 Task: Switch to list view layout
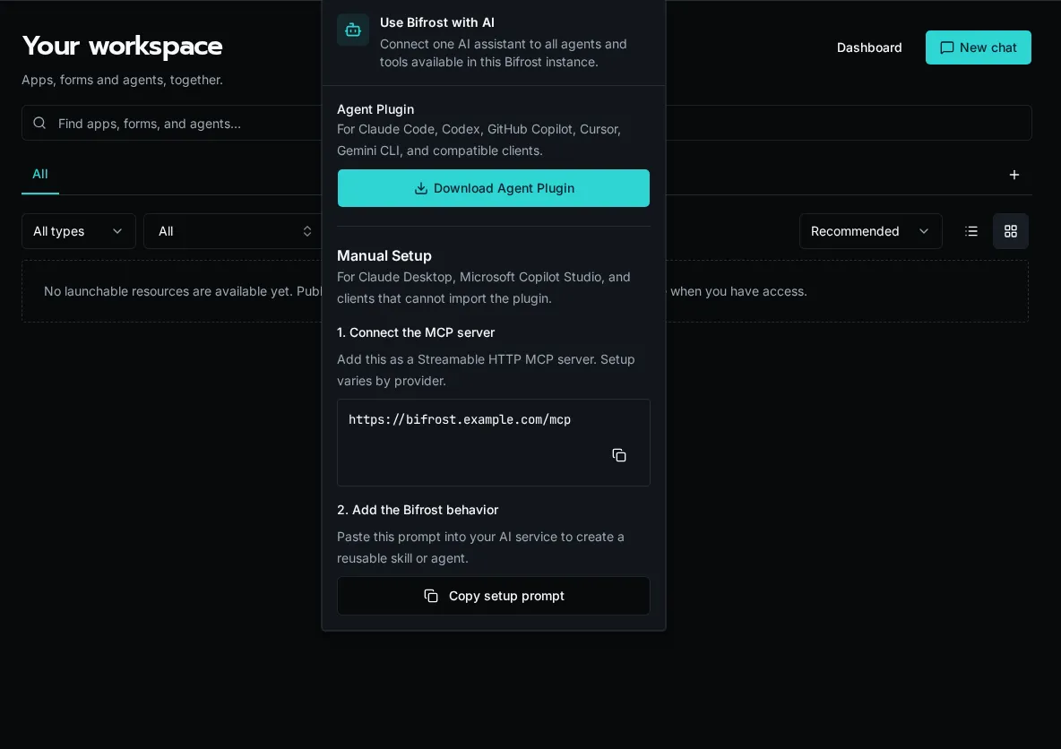pyautogui.click(x=971, y=231)
